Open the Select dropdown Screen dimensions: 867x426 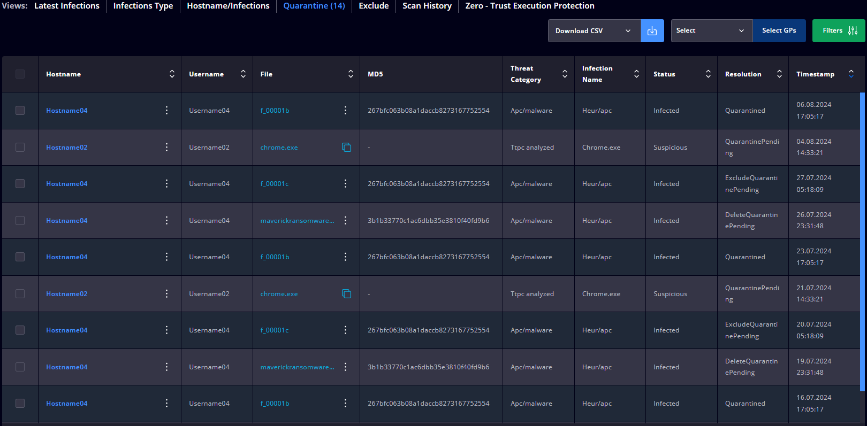coord(712,31)
